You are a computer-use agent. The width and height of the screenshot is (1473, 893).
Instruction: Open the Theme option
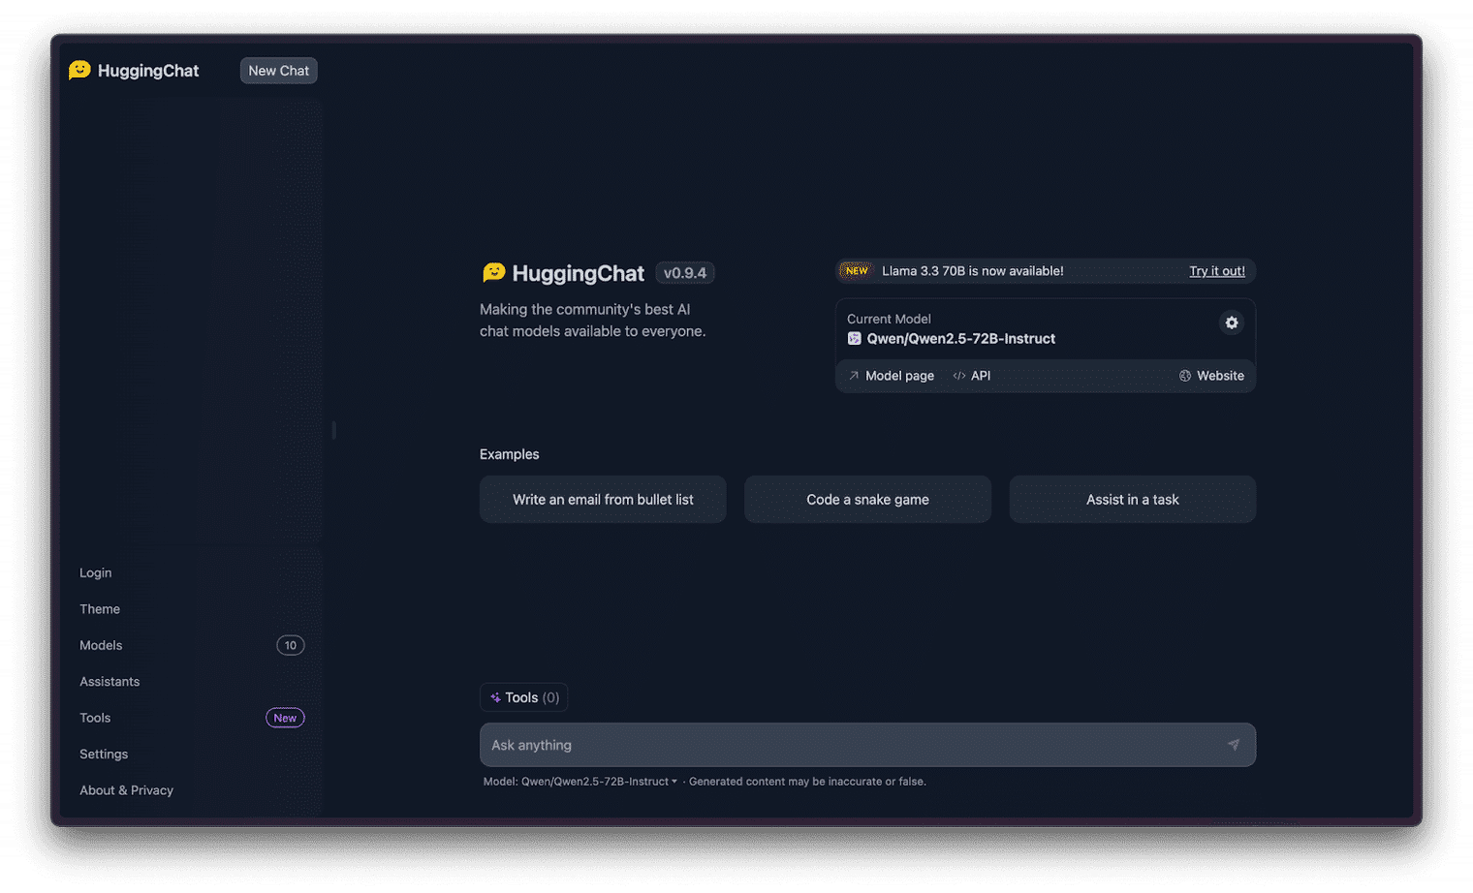100,609
